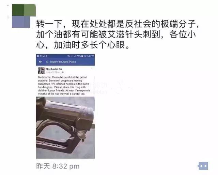Tap the battery icon showing 74%
Image resolution: width=218 pixels, height=175 pixels.
coord(82,56)
